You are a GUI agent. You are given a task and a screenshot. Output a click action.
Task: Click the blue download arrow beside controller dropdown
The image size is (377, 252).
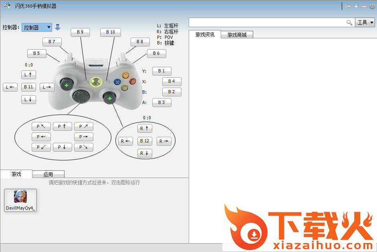[58, 27]
